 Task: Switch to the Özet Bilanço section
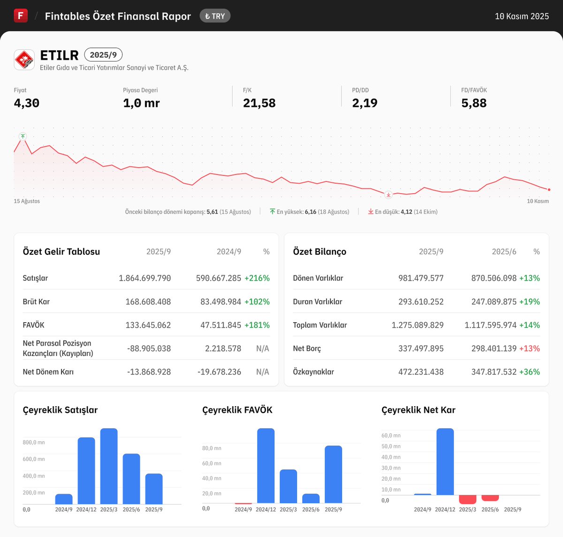(319, 251)
